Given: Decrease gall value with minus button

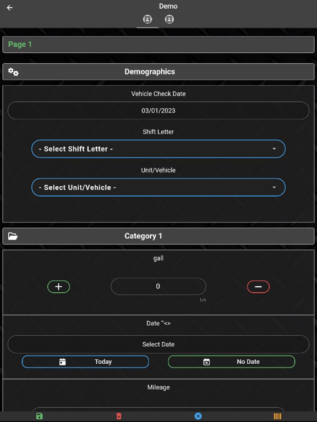Looking at the screenshot, I should (258, 287).
